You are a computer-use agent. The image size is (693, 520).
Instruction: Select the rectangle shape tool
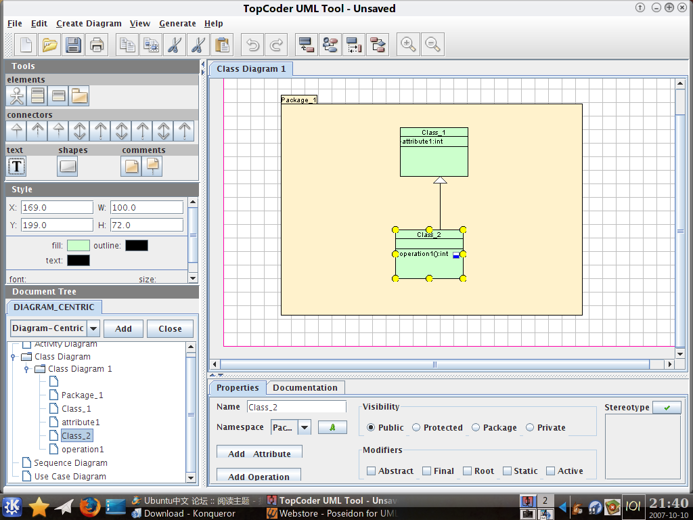point(68,167)
